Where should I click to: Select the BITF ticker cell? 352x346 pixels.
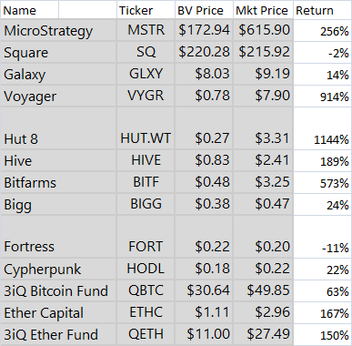[146, 182]
